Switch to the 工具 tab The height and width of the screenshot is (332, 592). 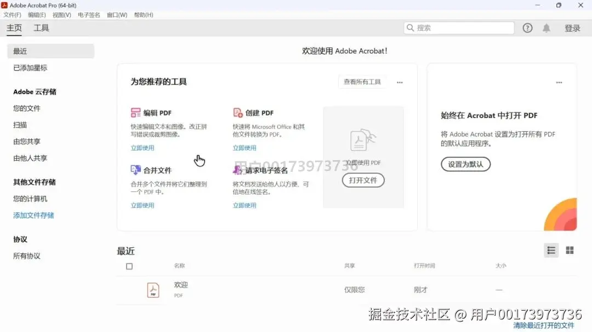(x=41, y=27)
